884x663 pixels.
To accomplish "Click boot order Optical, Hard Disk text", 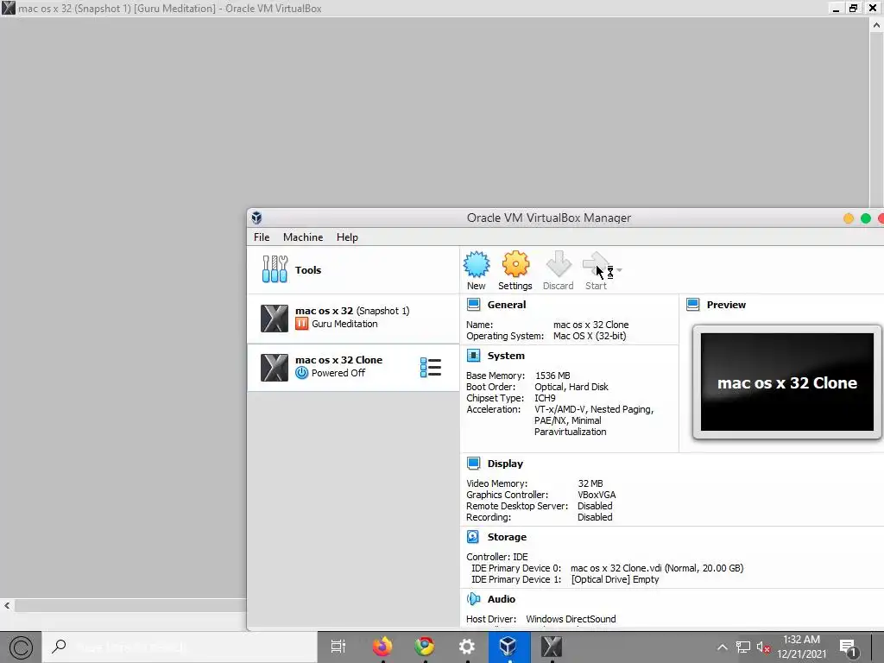I will [571, 387].
